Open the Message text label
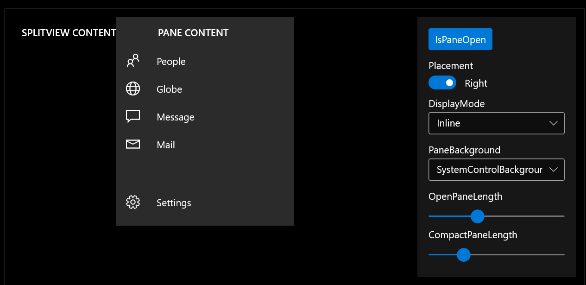The width and height of the screenshot is (586, 285). pyautogui.click(x=176, y=117)
